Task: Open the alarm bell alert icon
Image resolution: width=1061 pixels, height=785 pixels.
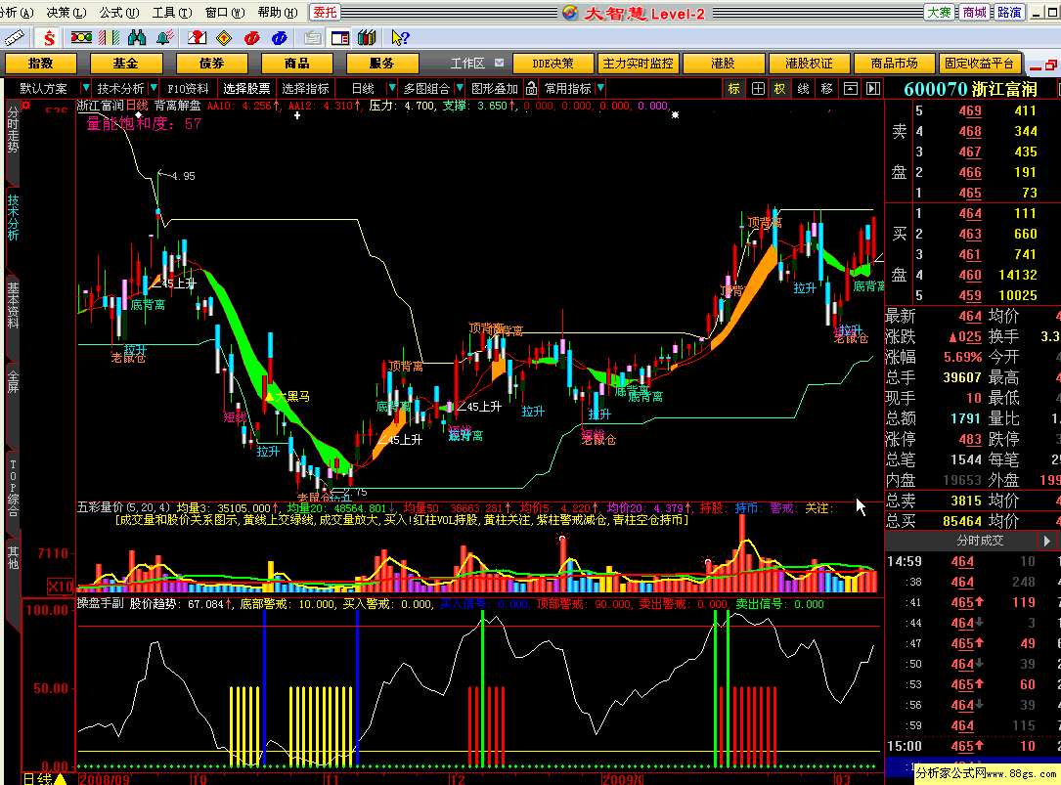Action: pos(164,38)
